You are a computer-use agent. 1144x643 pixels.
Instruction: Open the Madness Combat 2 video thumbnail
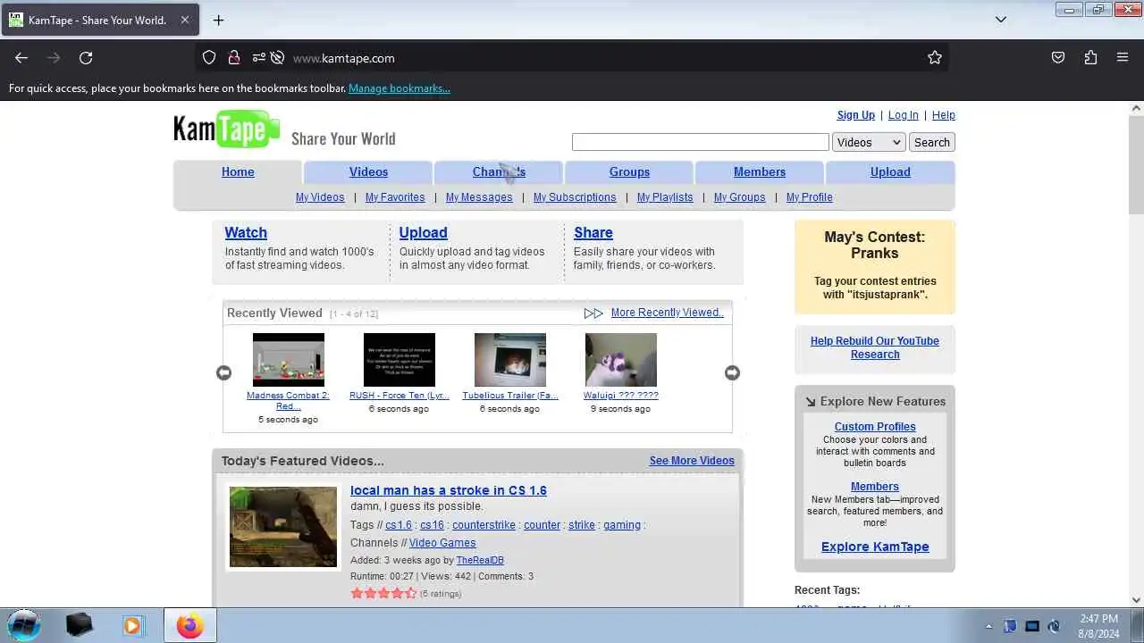289,360
